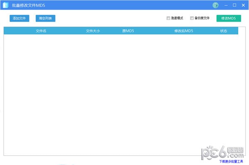Viewport: 249px width, 165px height.
Task: Enable the 急速模式 checkbox
Action: 168,18
